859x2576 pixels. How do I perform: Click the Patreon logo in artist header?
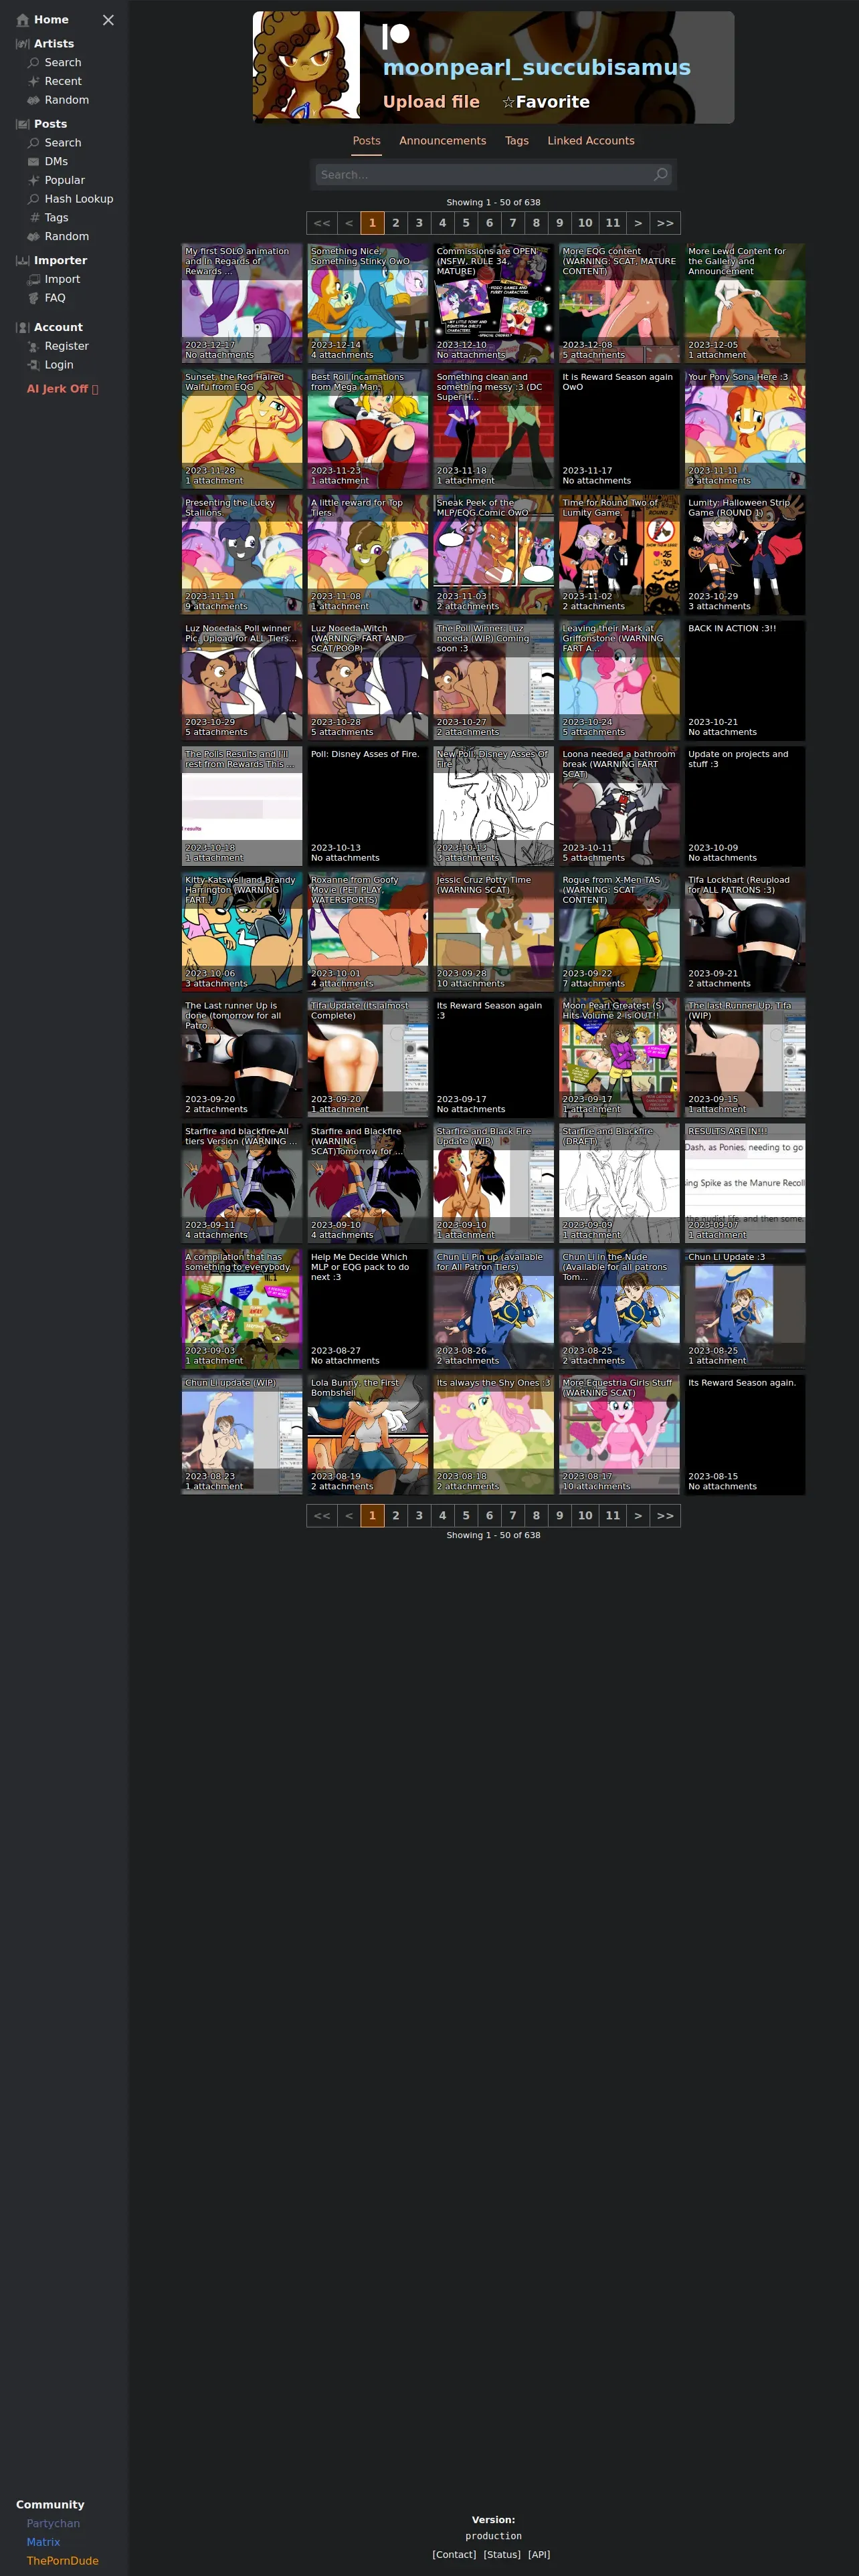pos(396,36)
